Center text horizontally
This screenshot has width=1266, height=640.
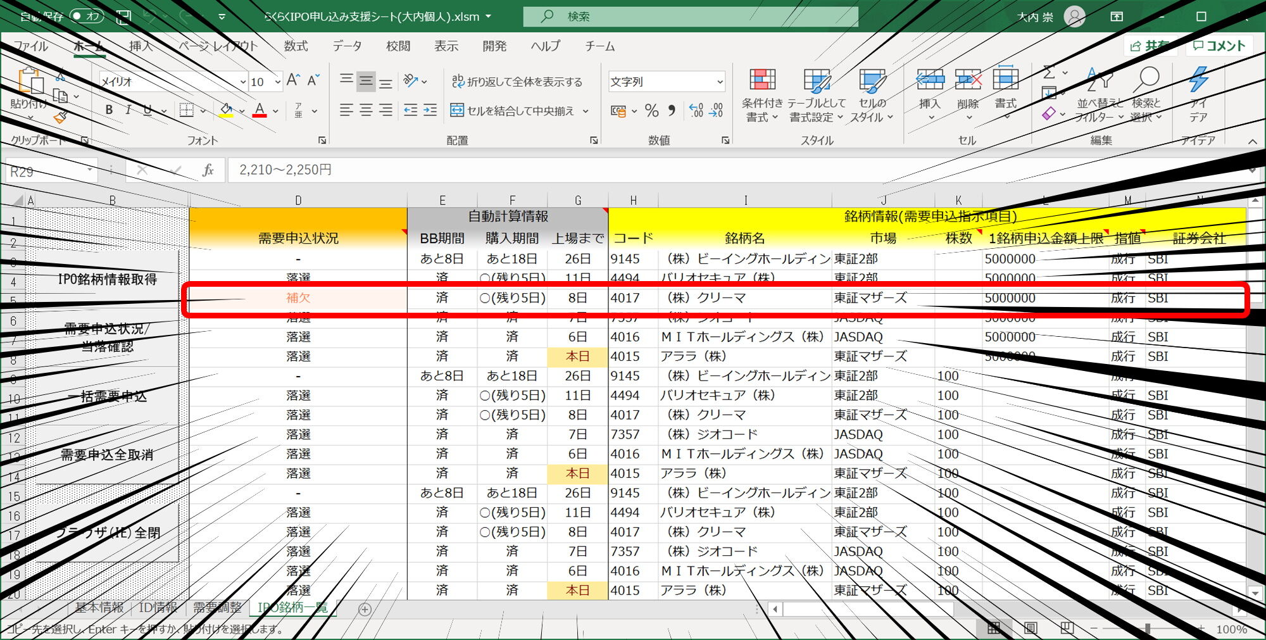(366, 110)
